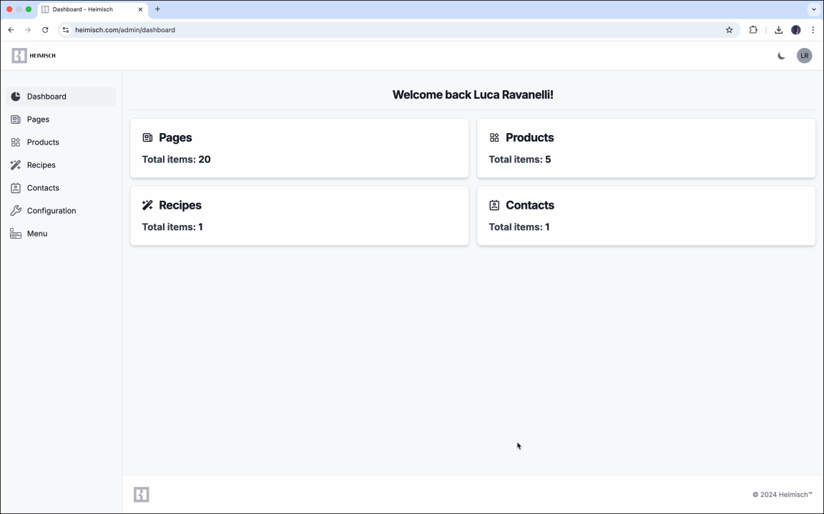Viewport: 824px width, 514px height.
Task: Click the Recipes wand icon in sidebar
Action: [16, 165]
